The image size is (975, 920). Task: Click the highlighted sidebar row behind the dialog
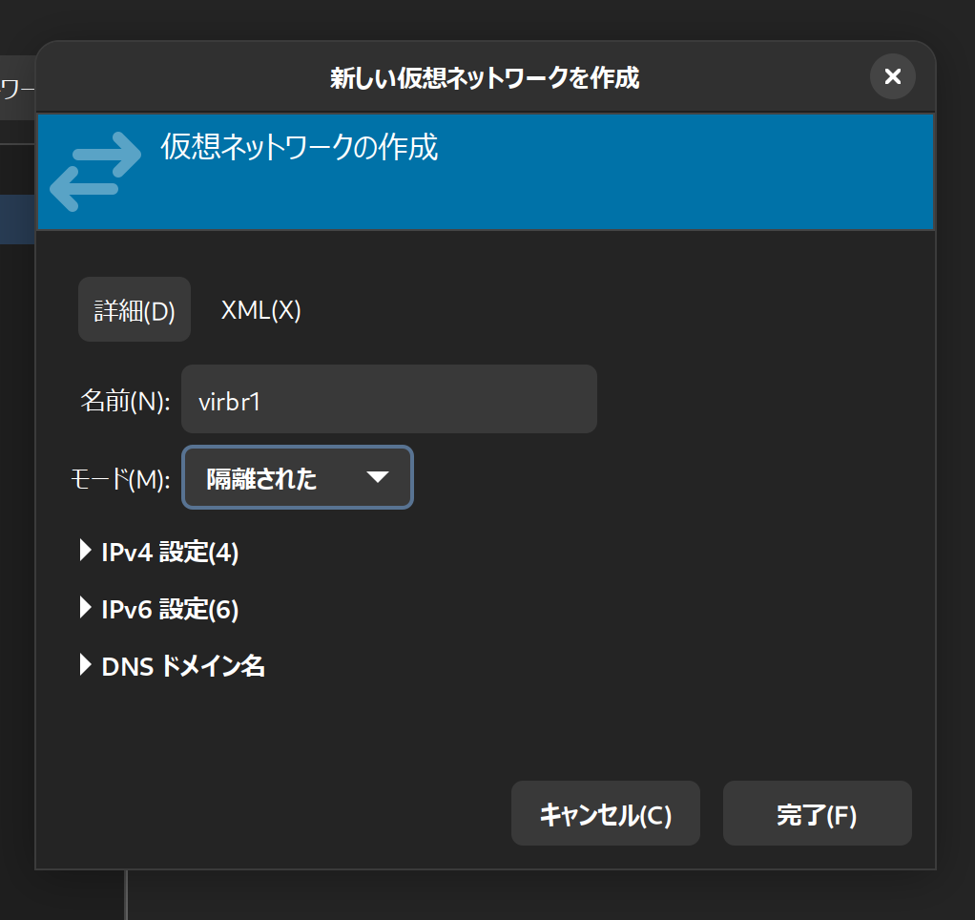click(x=17, y=220)
